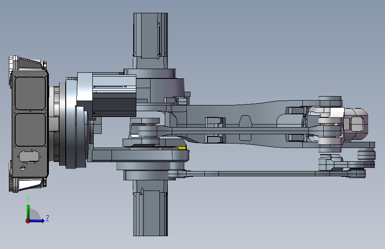Click the blue Z axis arrow on the triad
385x249 pixels.
[37, 221]
